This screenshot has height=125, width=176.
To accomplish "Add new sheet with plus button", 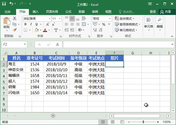I will click(53, 116).
